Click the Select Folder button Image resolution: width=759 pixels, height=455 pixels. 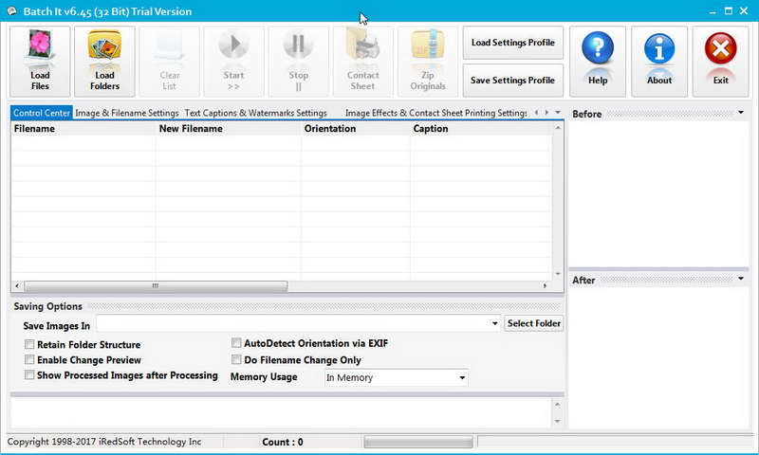pos(534,323)
